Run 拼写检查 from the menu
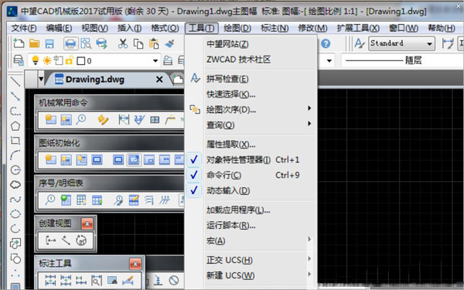The image size is (464, 290). (227, 79)
